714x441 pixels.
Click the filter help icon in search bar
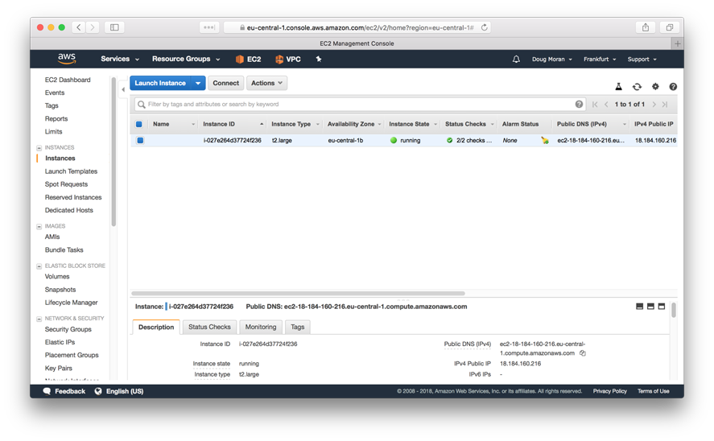tap(579, 105)
